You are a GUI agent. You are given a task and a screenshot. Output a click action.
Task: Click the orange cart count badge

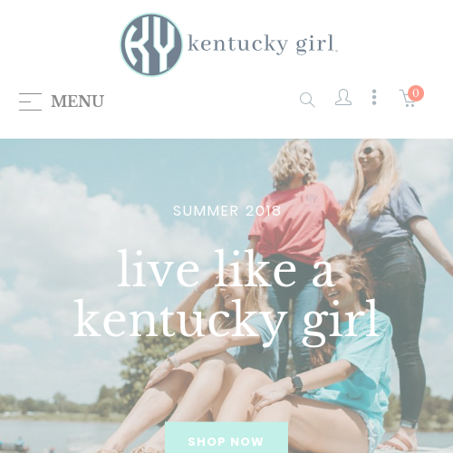tap(416, 93)
